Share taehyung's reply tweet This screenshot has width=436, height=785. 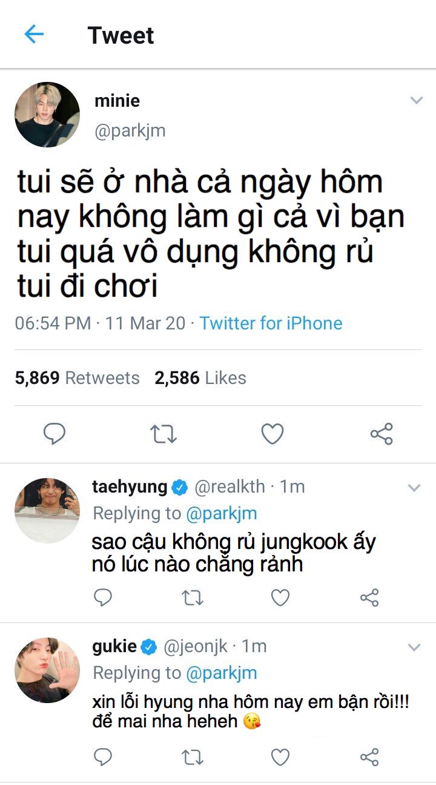(369, 598)
